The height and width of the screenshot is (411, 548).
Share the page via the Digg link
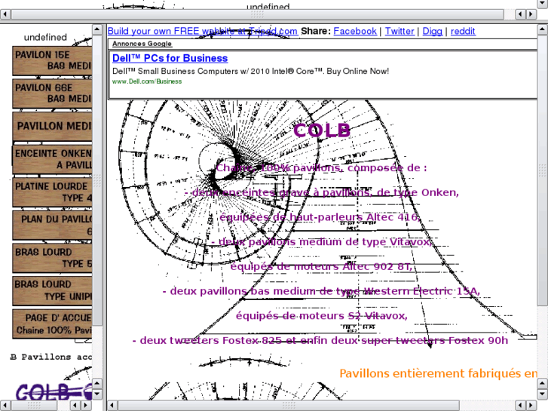click(x=433, y=31)
